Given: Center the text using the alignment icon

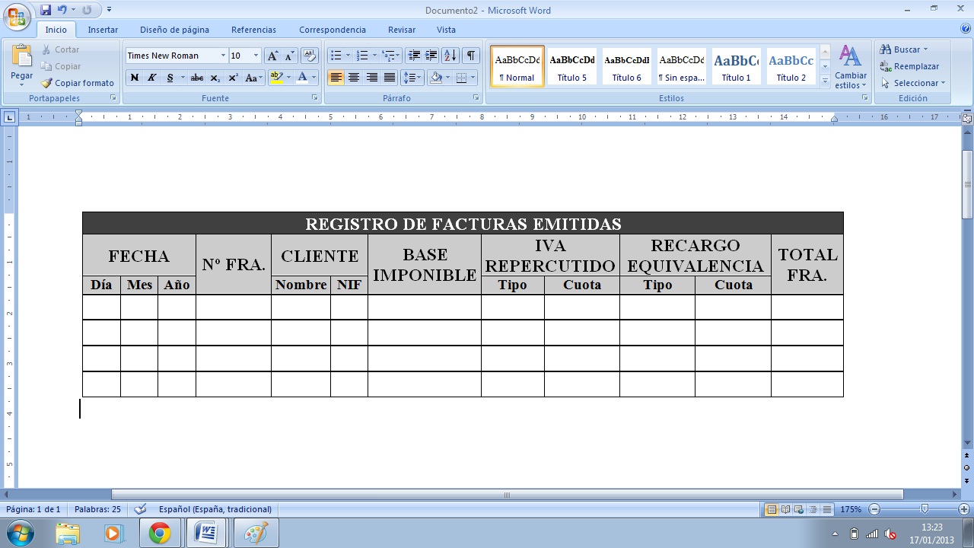Looking at the screenshot, I should (x=354, y=78).
